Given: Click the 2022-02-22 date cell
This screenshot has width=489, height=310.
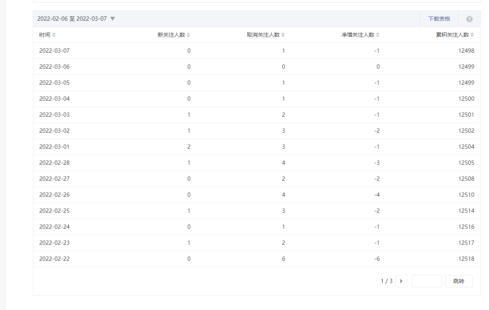Looking at the screenshot, I should click(54, 259).
